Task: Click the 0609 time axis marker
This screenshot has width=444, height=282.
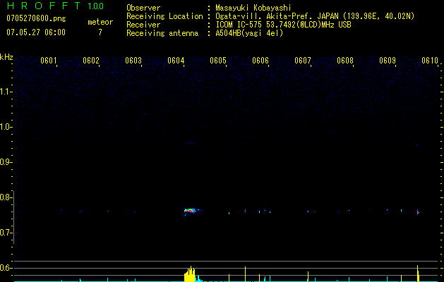Action: point(387,61)
